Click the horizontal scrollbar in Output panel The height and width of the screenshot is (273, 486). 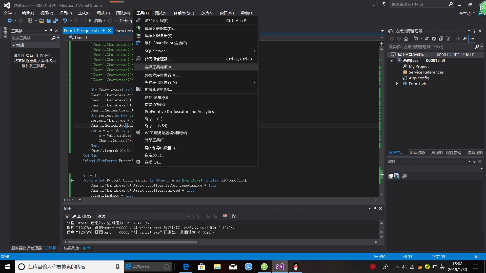pyautogui.click(x=132, y=242)
